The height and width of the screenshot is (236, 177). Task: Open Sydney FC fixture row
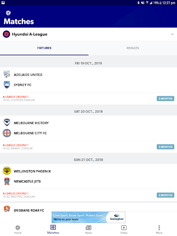coord(88,85)
